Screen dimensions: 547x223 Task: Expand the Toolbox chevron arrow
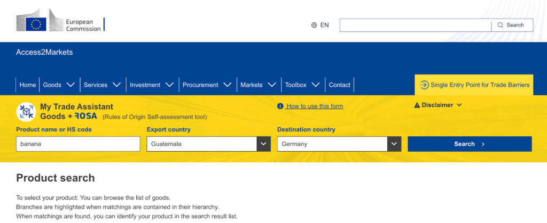pyautogui.click(x=316, y=85)
